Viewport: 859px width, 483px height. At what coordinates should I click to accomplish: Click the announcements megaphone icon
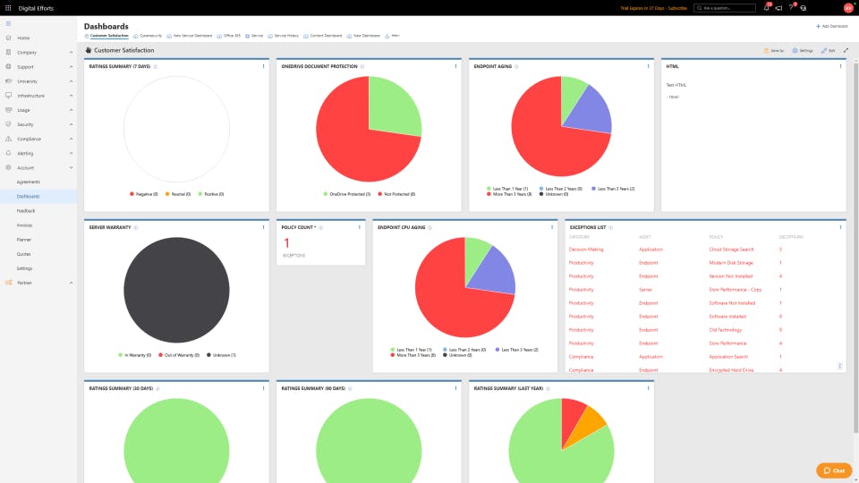(778, 8)
